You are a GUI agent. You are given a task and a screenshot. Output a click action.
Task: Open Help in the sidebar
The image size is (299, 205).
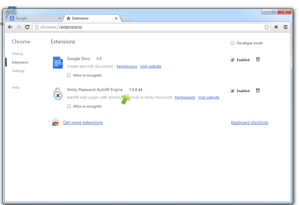click(x=16, y=87)
